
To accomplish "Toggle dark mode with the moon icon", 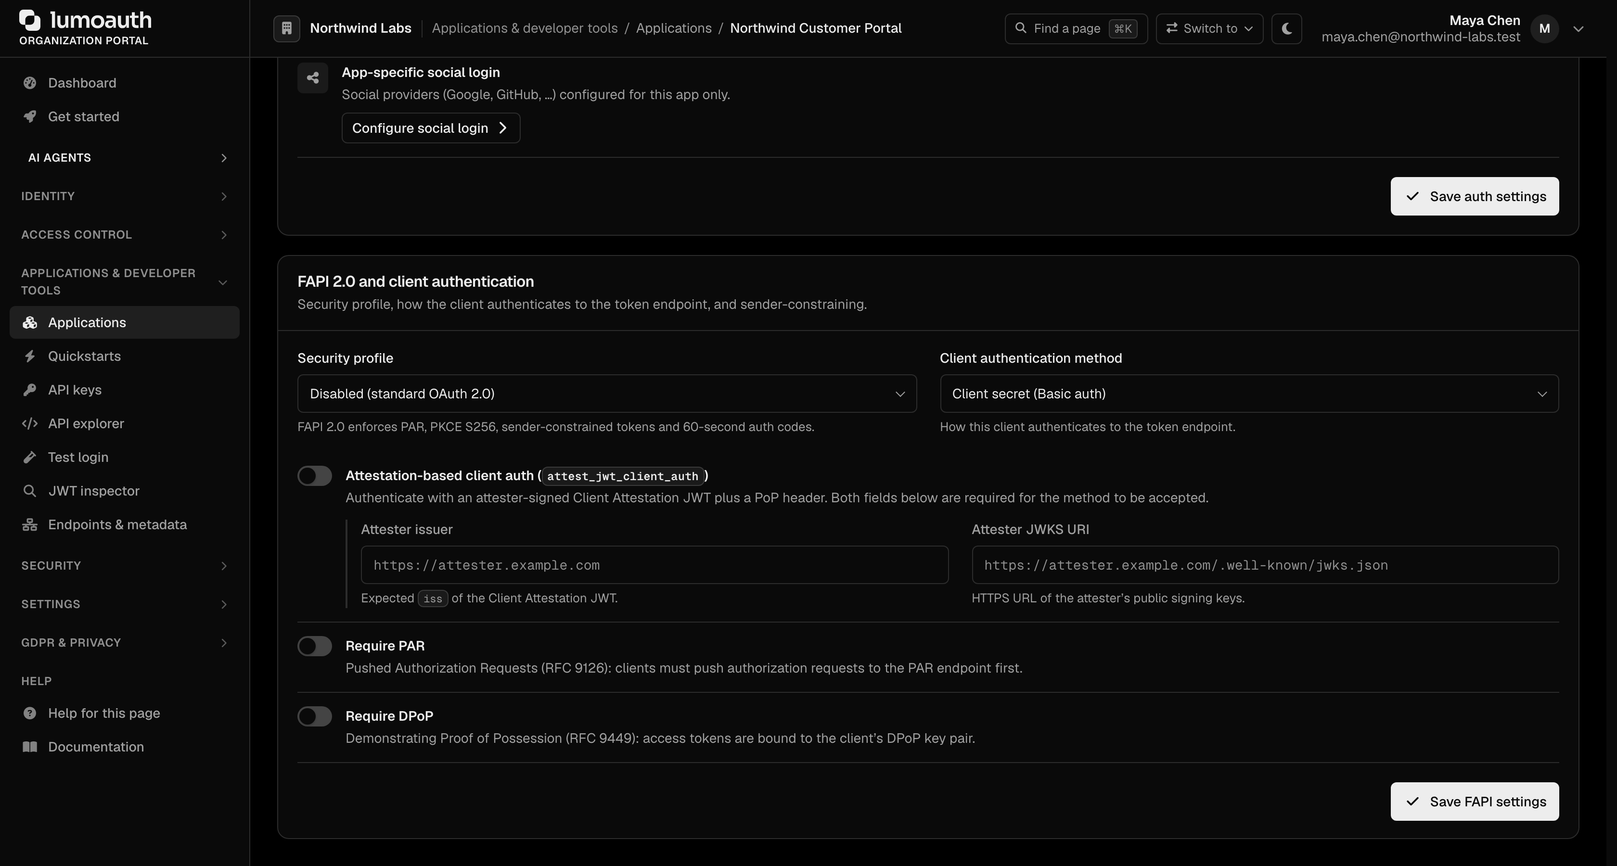I will click(x=1286, y=28).
